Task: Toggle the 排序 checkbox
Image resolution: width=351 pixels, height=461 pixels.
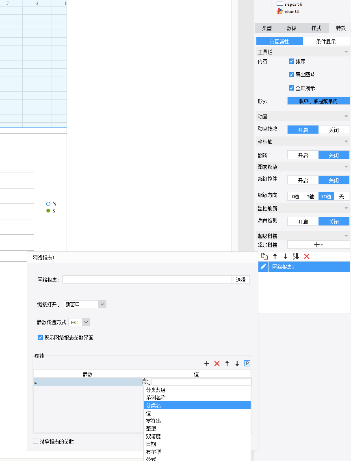Action: 291,61
